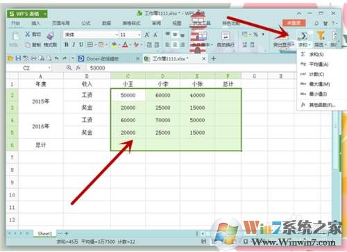This screenshot has height=252, width=347.
Task: Click the Redo arrow icon
Action: [65, 58]
